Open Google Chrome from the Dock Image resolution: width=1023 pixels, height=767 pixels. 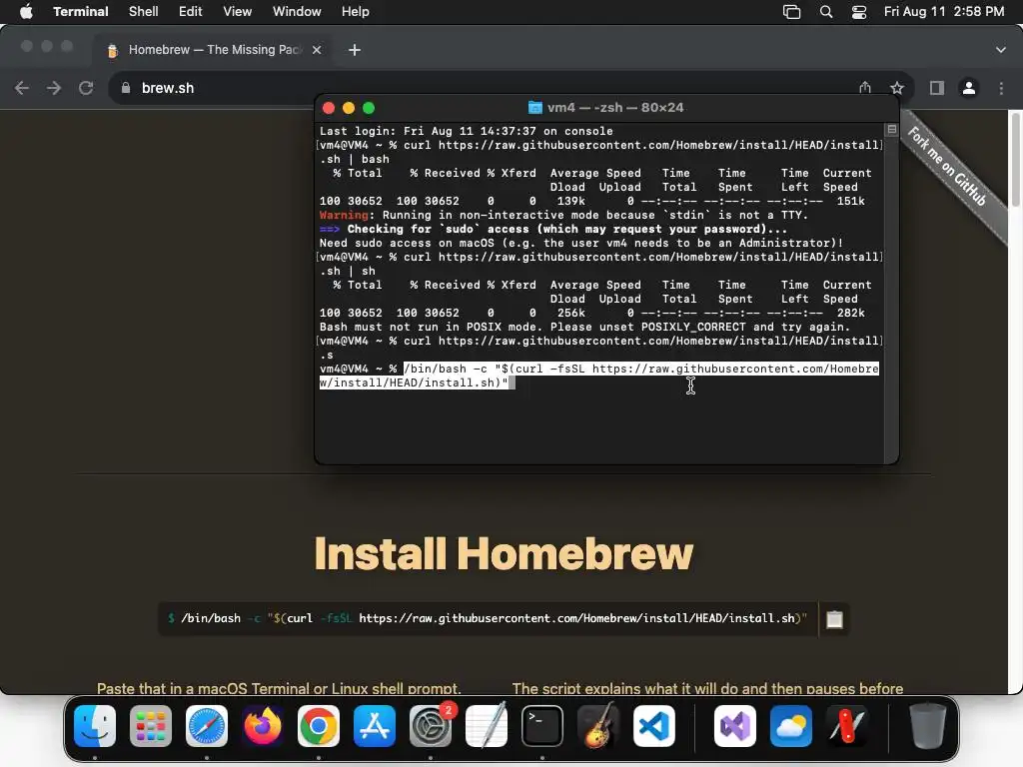[319, 726]
